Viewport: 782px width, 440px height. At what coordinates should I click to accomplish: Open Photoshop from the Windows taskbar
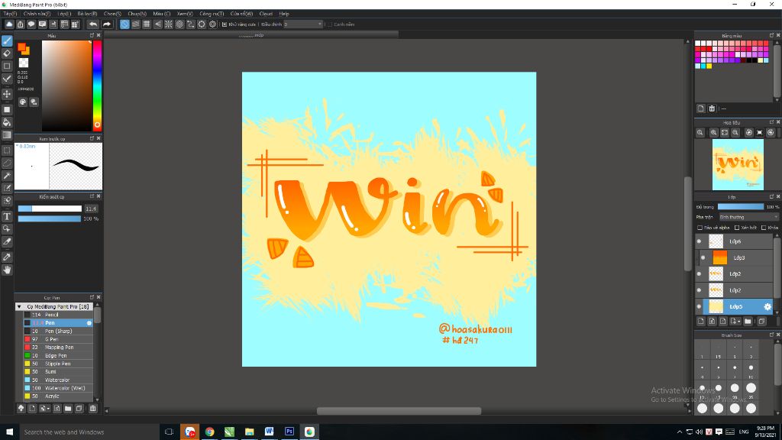tap(289, 432)
